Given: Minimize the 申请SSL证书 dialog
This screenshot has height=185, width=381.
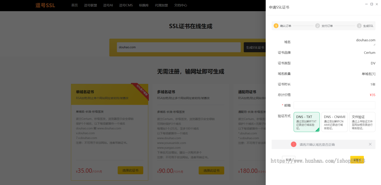Looking at the screenshot, I should tap(367, 4).
